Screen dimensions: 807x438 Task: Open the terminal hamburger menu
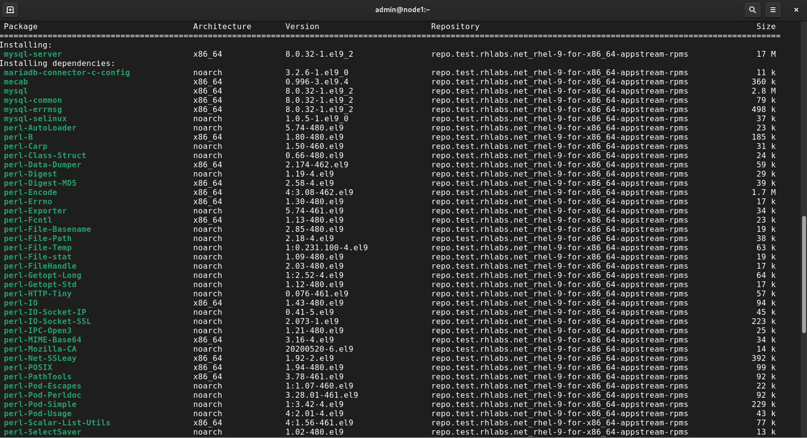click(773, 10)
